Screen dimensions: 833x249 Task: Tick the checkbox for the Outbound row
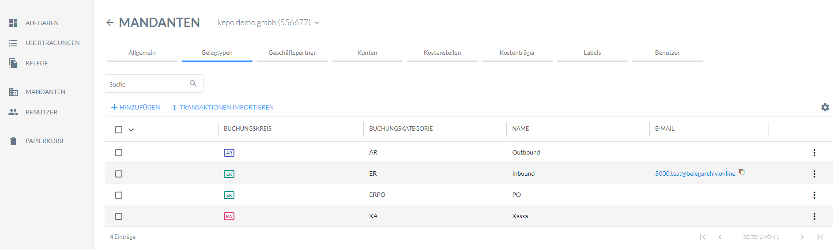pyautogui.click(x=119, y=153)
